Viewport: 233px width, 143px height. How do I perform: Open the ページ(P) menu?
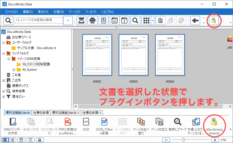(x=74, y=12)
